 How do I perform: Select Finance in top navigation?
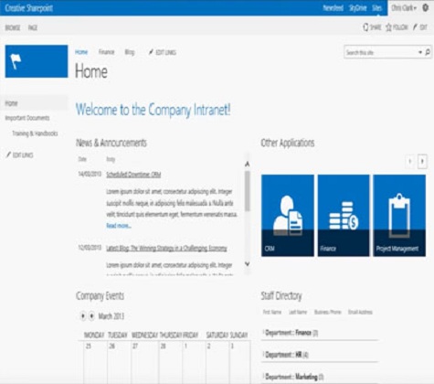[x=106, y=52]
